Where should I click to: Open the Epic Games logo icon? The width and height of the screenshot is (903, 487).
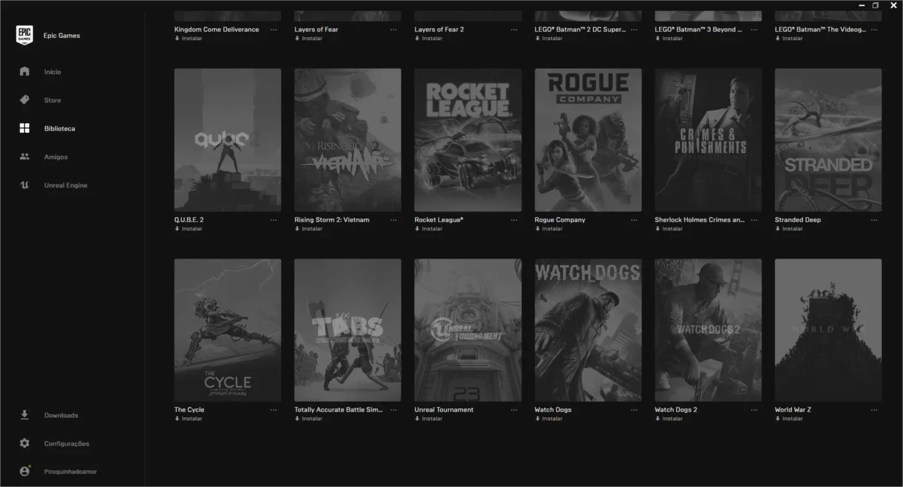(25, 35)
